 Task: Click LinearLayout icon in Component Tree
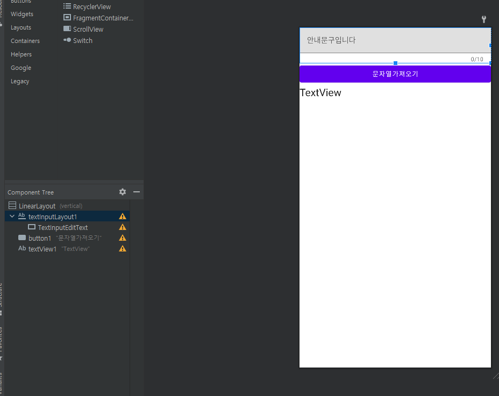point(12,205)
